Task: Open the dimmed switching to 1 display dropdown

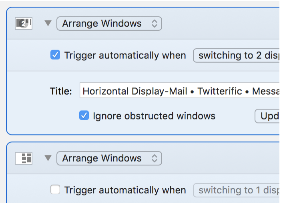Action: coord(236,190)
